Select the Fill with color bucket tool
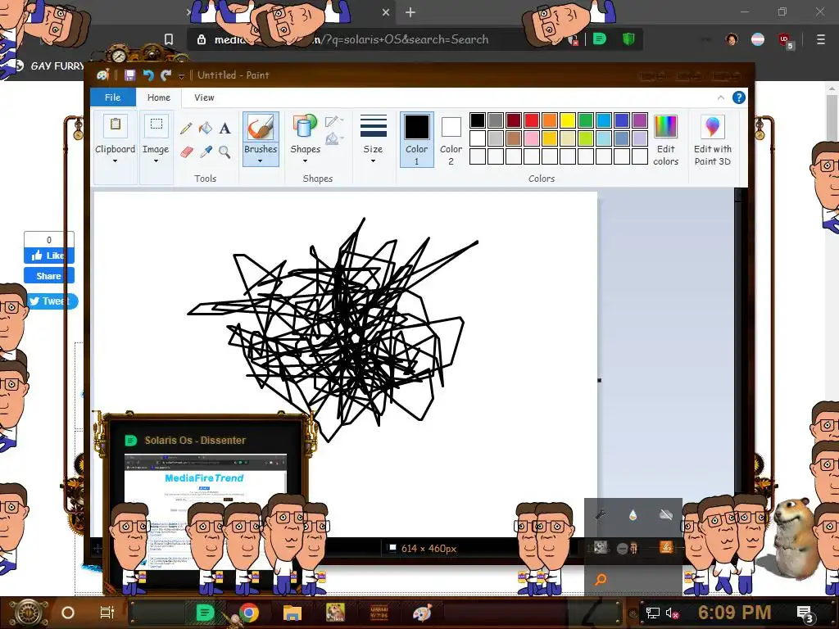 [x=206, y=129]
